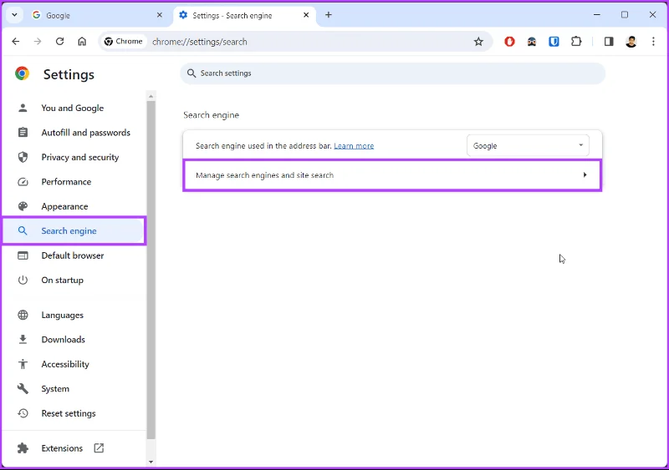Click the clipboard icon for Autofill
669x470 pixels.
[x=23, y=133]
